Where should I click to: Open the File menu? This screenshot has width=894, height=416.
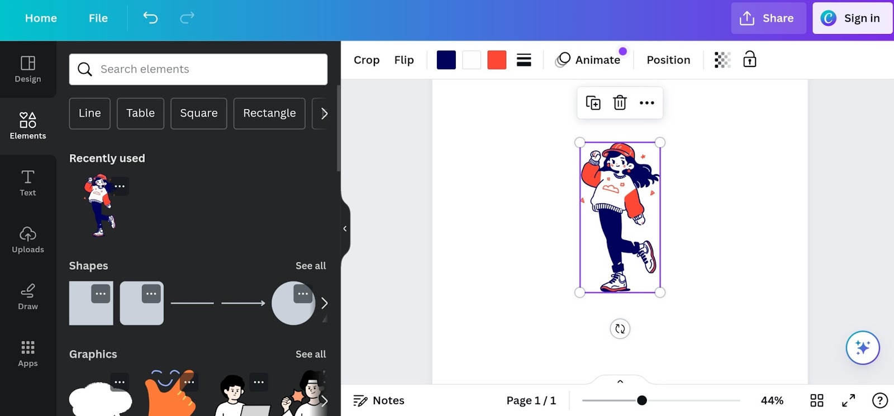pos(98,18)
